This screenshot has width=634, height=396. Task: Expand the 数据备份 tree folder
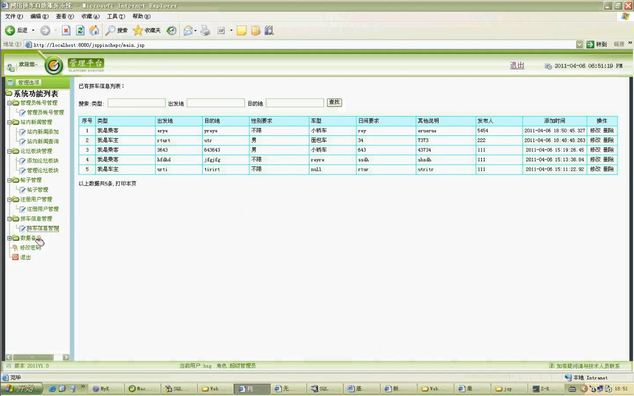click(9, 238)
